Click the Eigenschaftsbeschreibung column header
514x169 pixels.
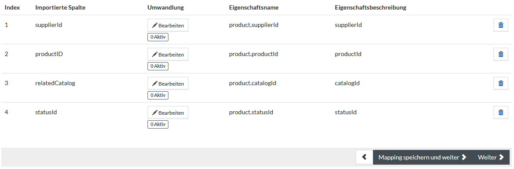coord(370,7)
